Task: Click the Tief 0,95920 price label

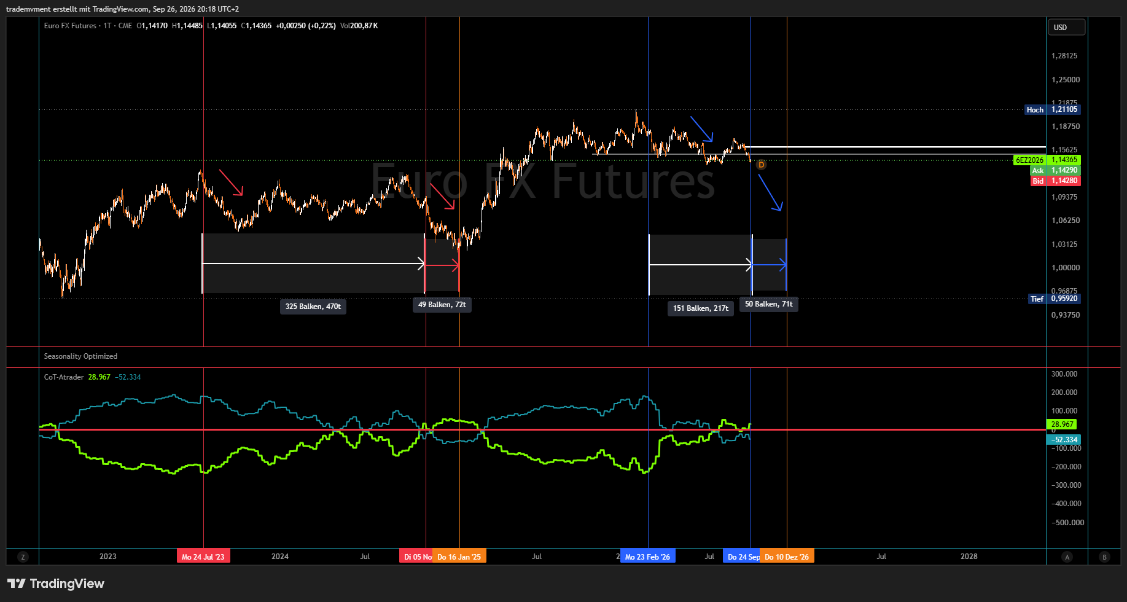Action: [x=1054, y=299]
